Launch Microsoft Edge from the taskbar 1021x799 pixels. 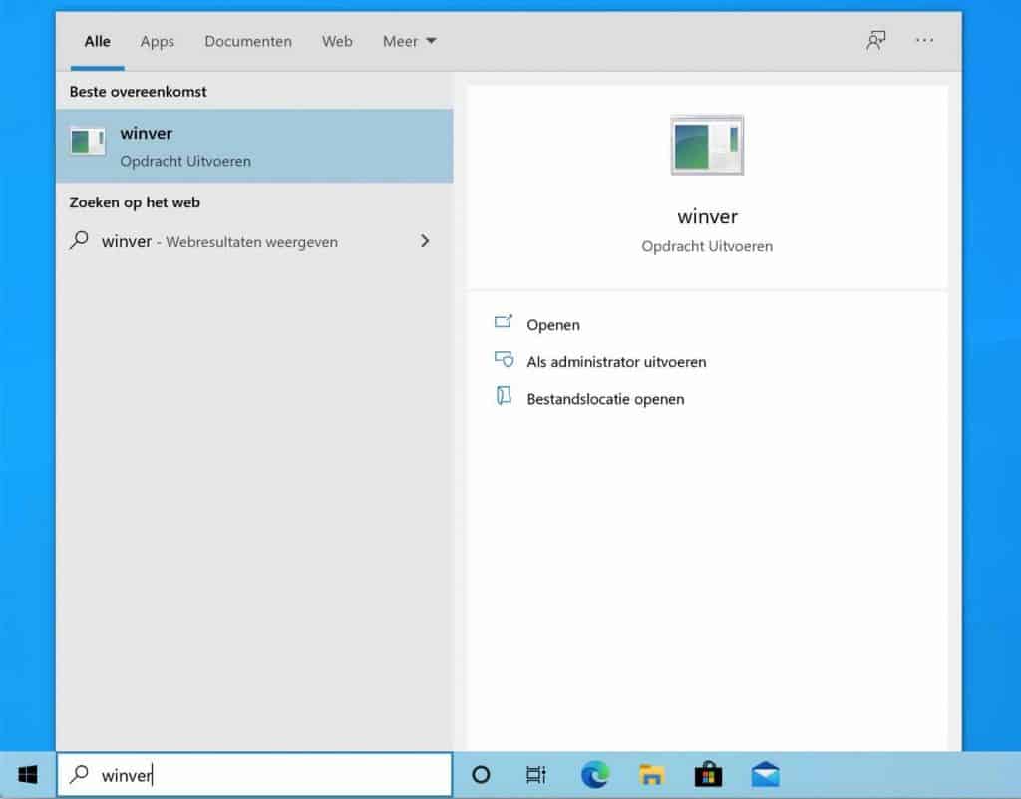(x=594, y=775)
